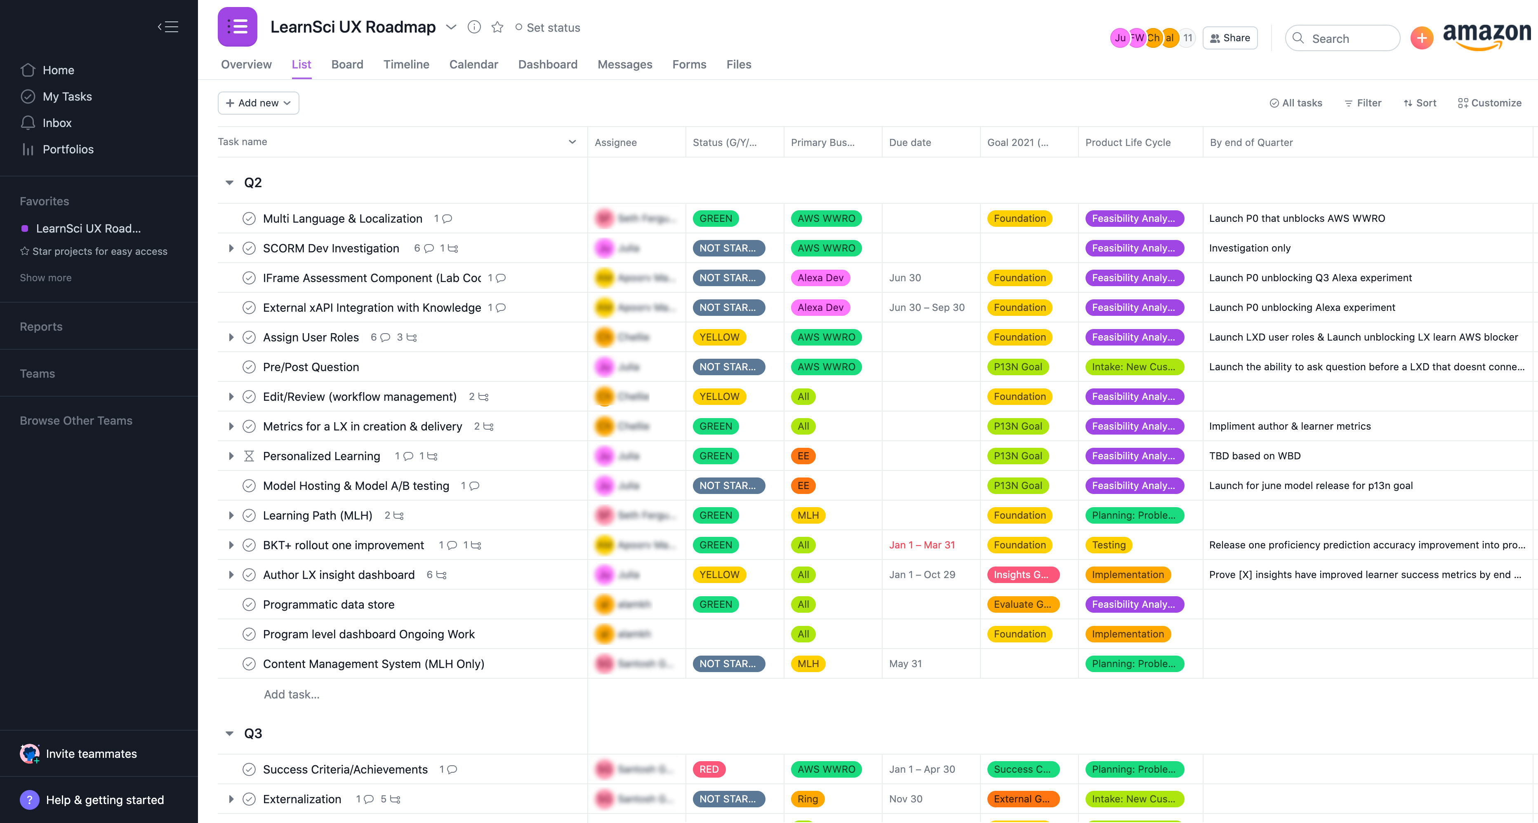Open comment icon on Model Hosting task
This screenshot has height=823, width=1538.
click(x=474, y=486)
